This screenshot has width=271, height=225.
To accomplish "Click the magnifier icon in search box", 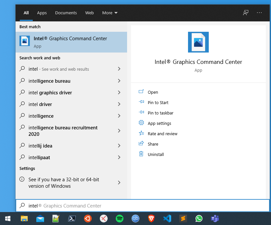I will [22, 206].
